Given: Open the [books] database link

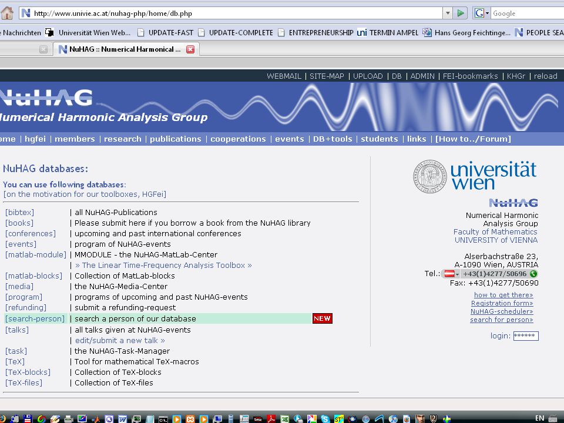Looking at the screenshot, I should tap(19, 223).
